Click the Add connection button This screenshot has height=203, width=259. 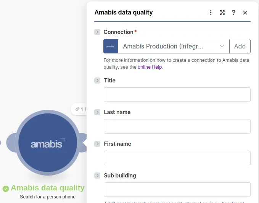240,46
